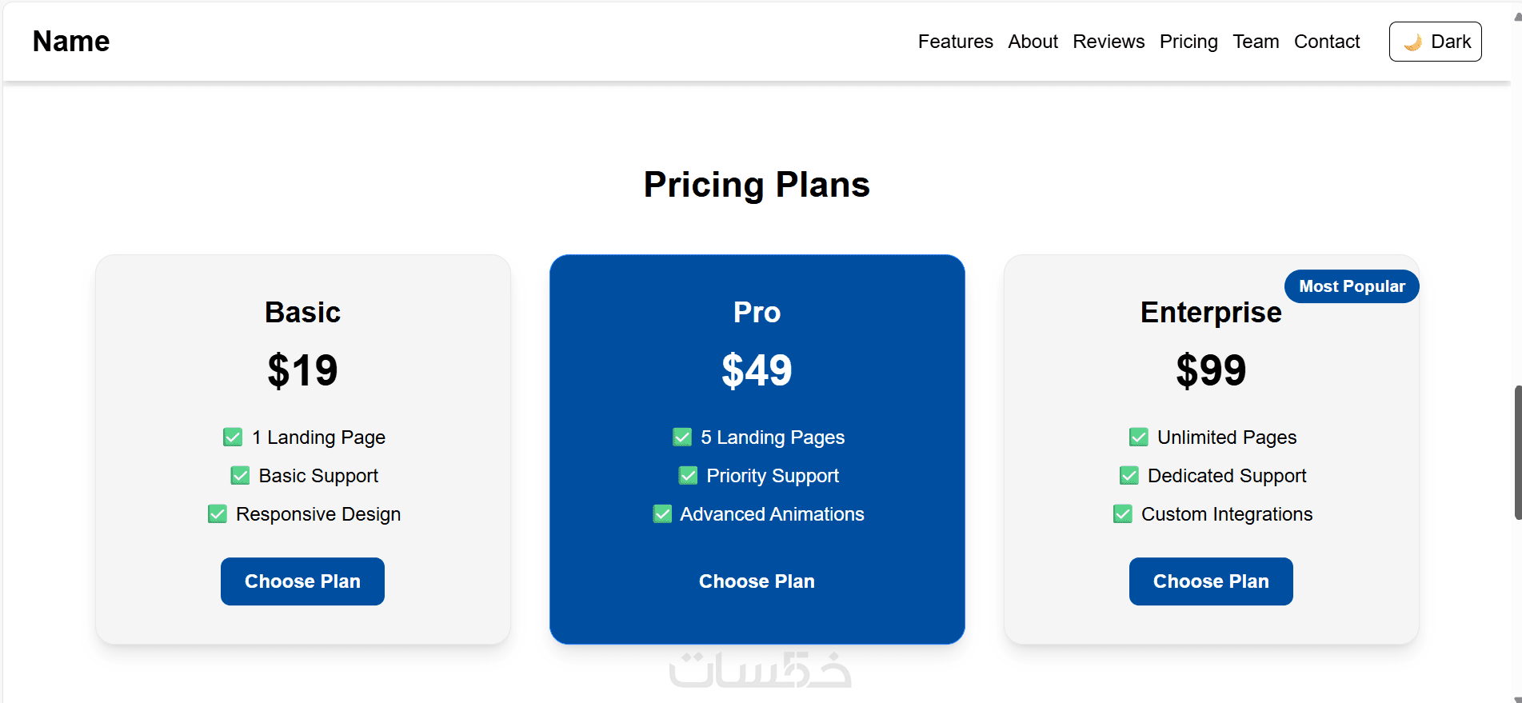The height and width of the screenshot is (703, 1522).
Task: Choose the Pro plan
Action: (757, 581)
